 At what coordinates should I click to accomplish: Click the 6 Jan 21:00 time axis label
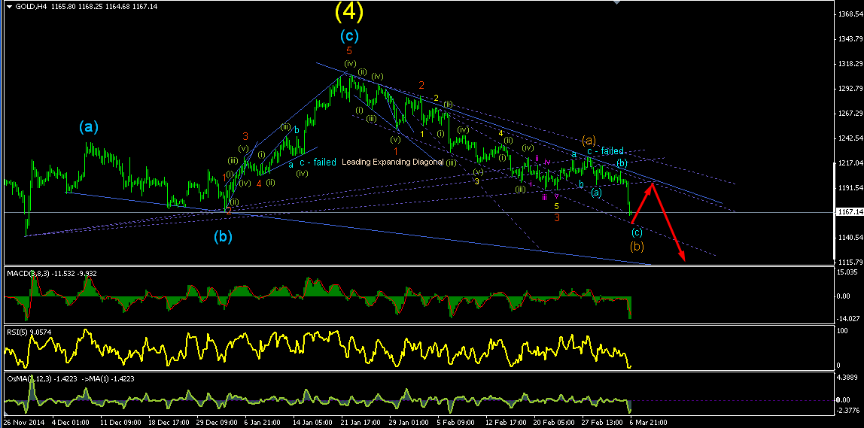point(263,423)
